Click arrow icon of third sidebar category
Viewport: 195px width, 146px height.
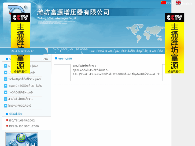tap(6, 79)
